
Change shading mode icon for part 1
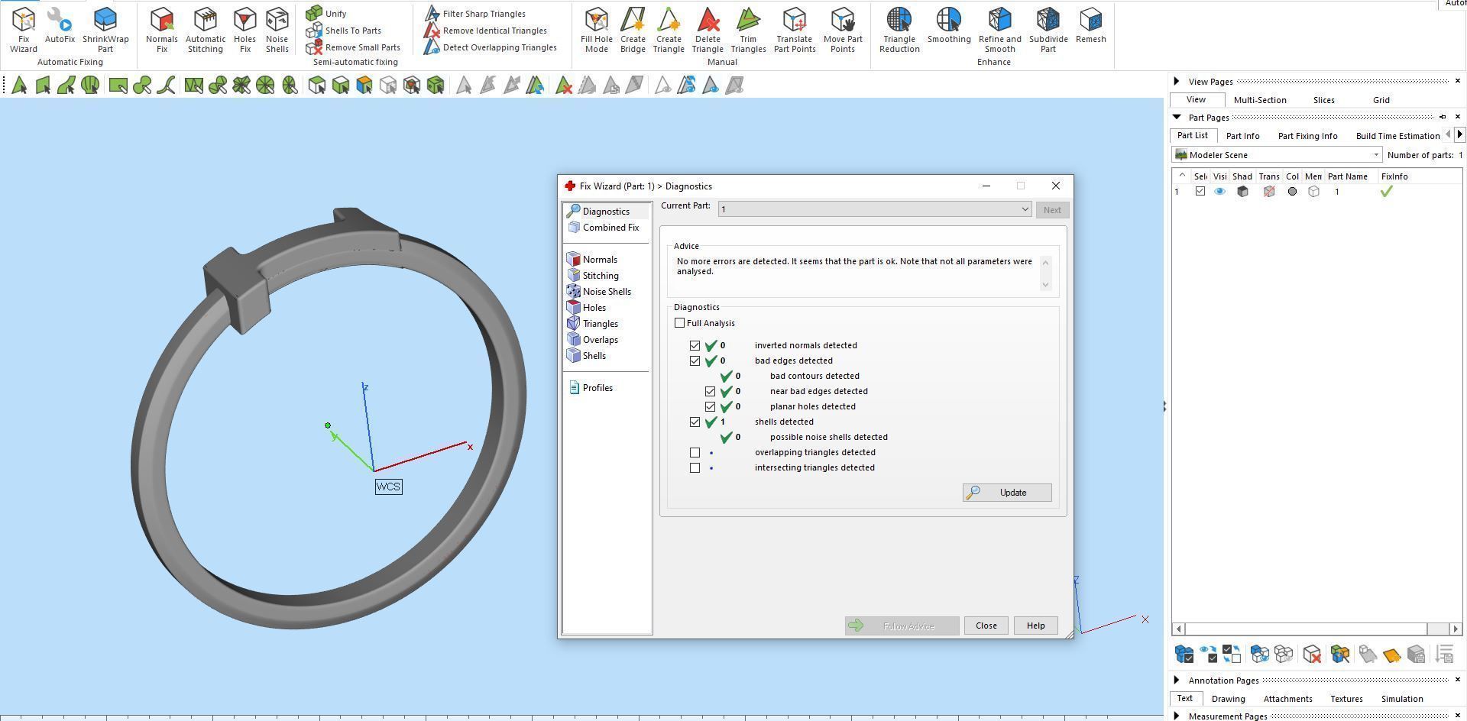point(1242,192)
